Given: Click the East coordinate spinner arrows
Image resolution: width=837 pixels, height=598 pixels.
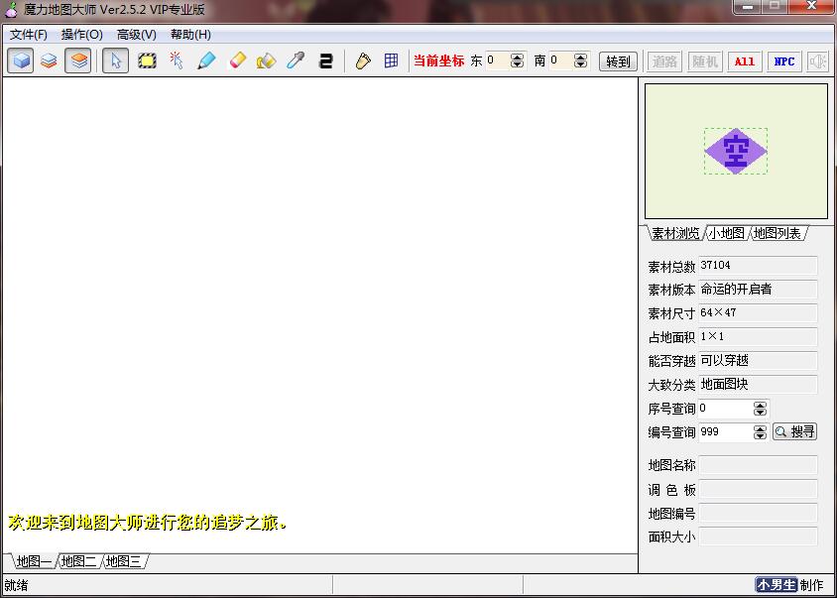Looking at the screenshot, I should click(517, 60).
